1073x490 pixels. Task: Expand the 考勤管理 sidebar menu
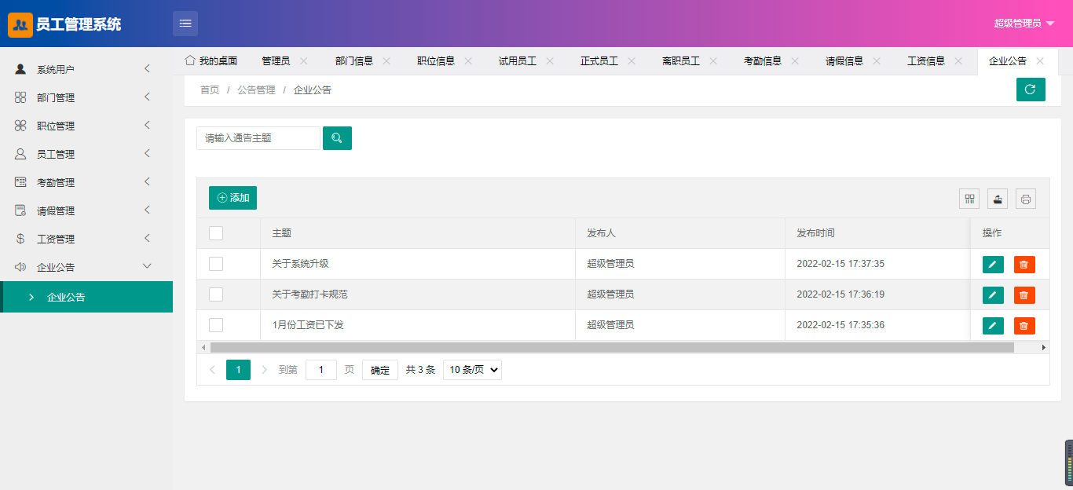pos(147,182)
